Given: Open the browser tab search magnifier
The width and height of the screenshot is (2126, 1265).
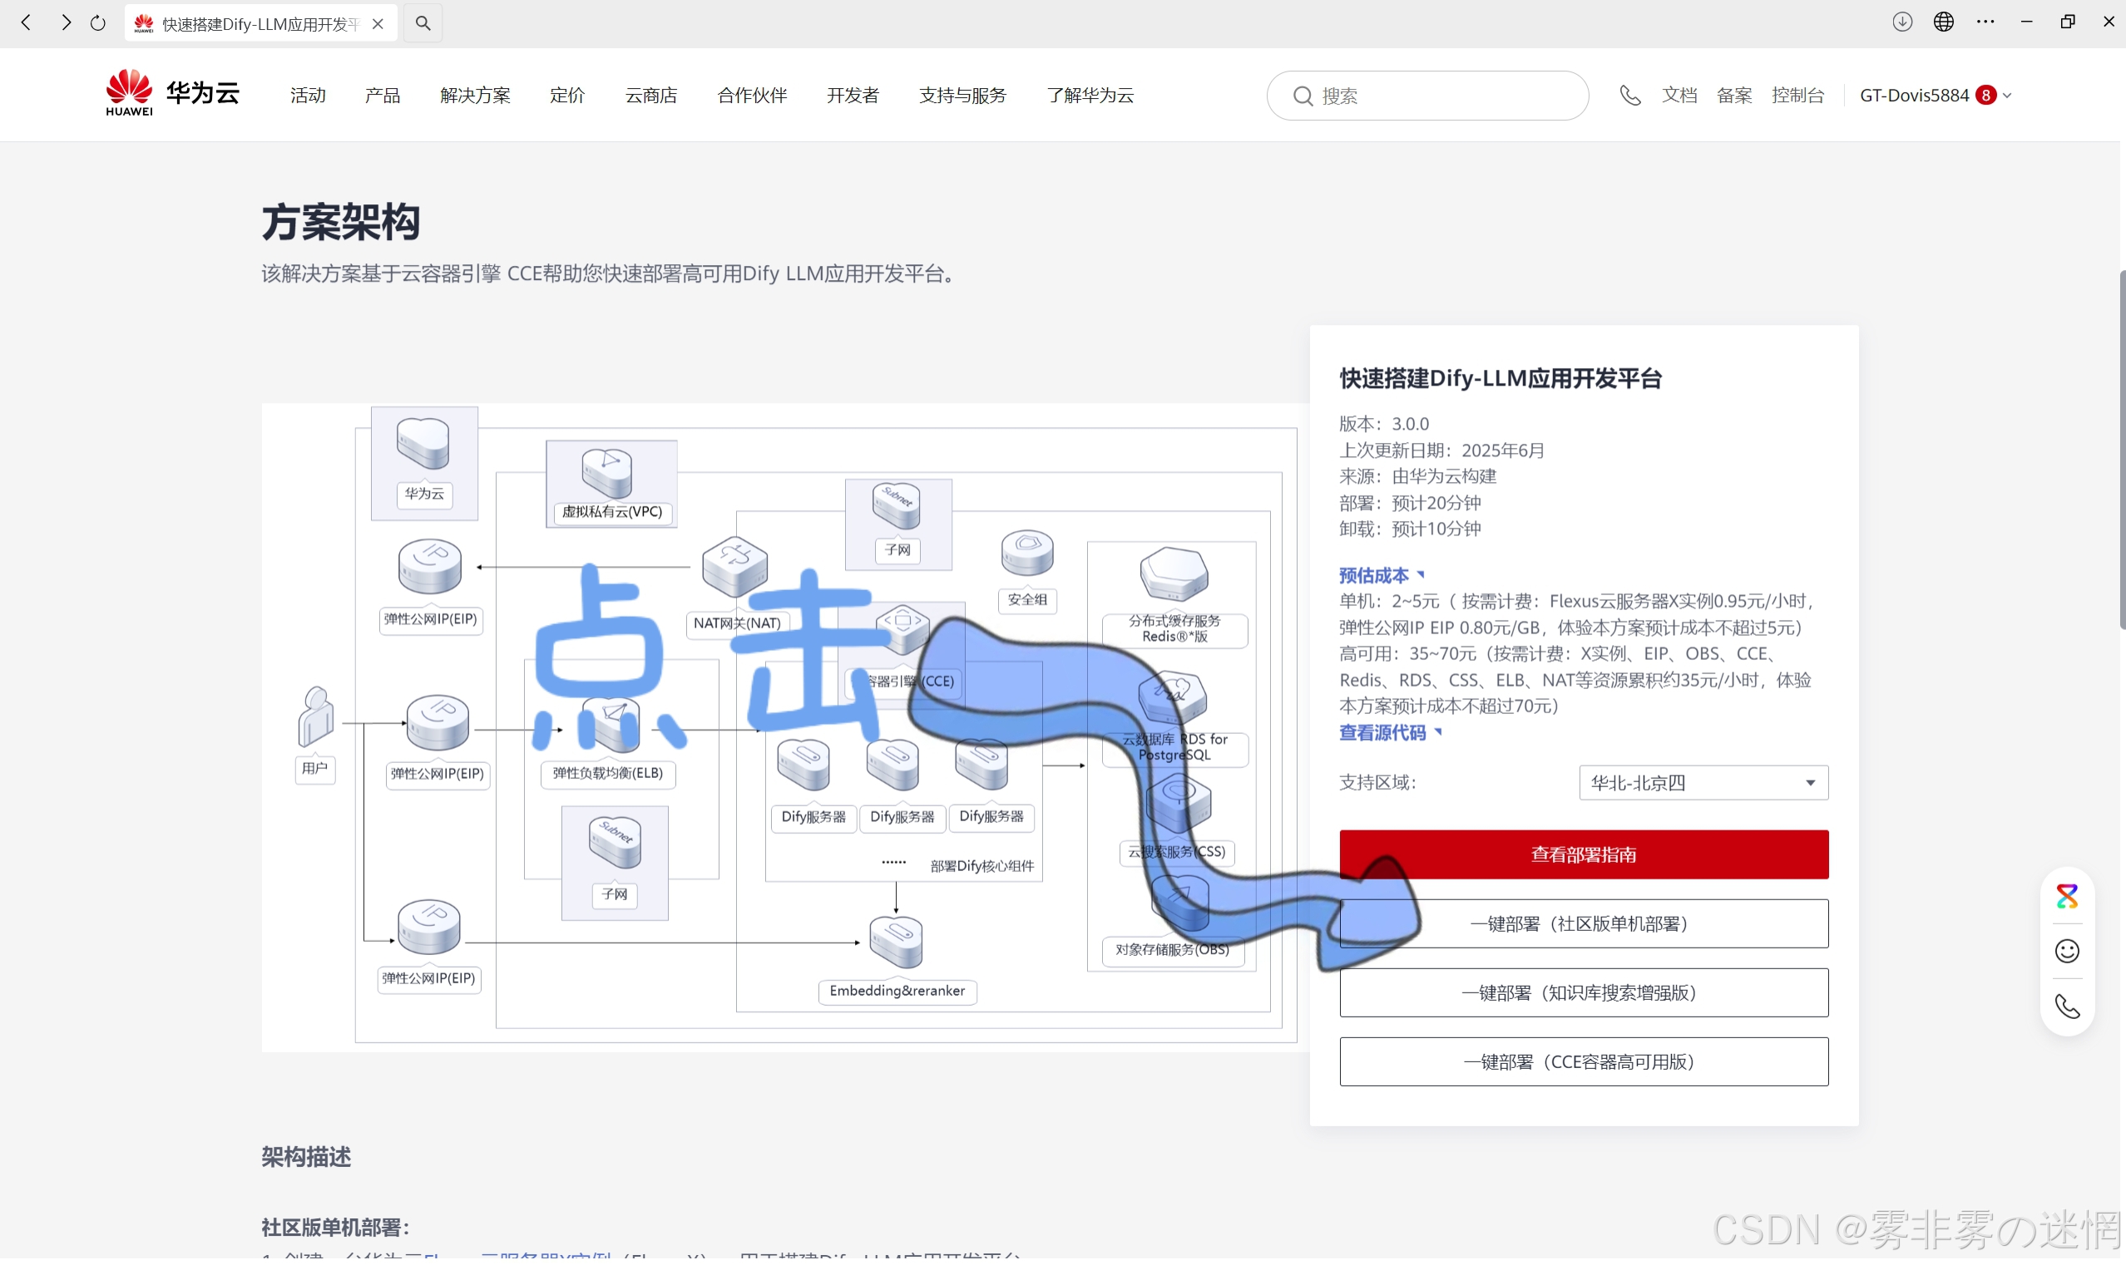Looking at the screenshot, I should (423, 24).
